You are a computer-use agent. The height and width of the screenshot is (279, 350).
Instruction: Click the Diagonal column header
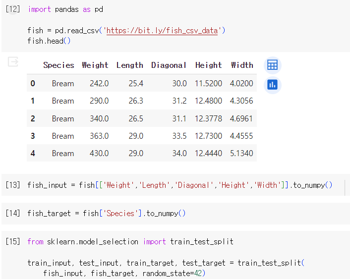tap(169, 65)
